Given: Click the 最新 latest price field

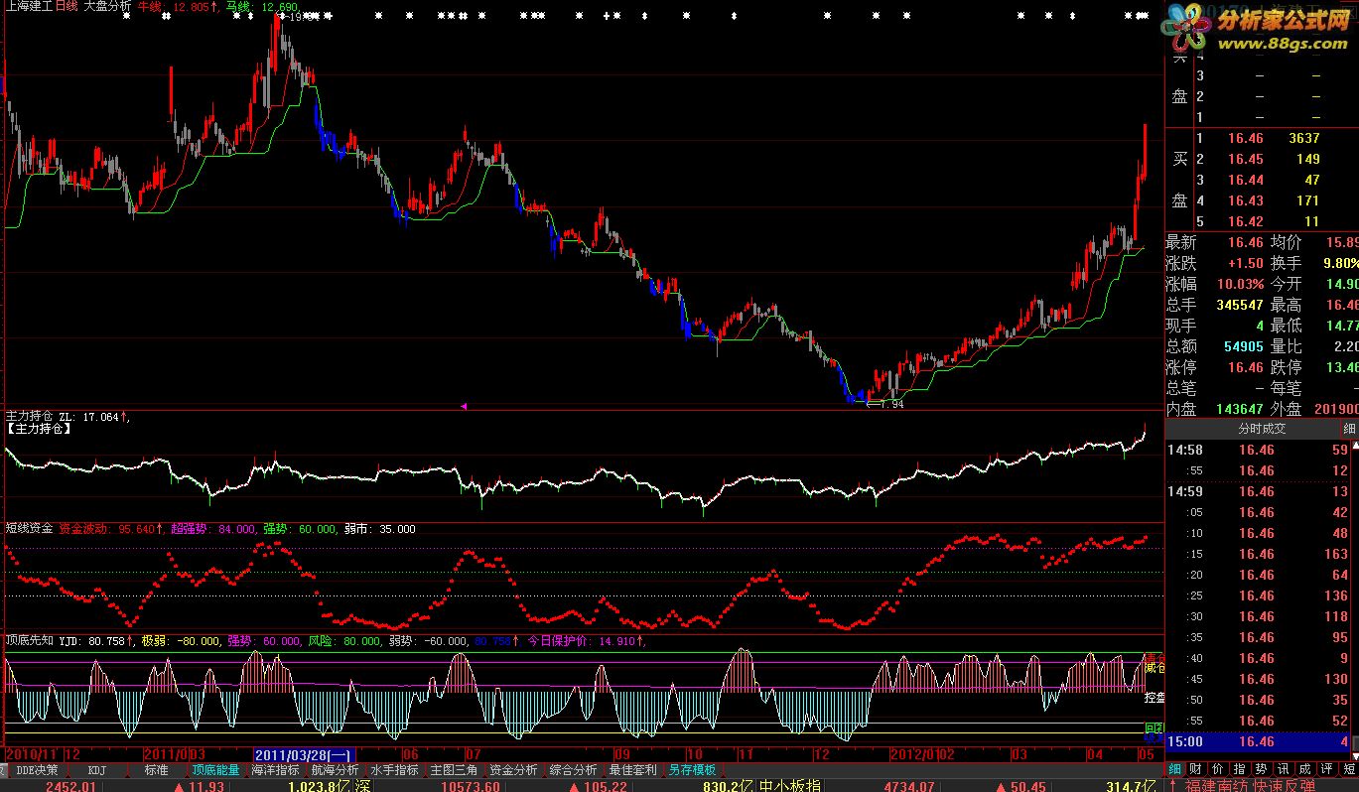Looking at the screenshot, I should (x=1216, y=242).
